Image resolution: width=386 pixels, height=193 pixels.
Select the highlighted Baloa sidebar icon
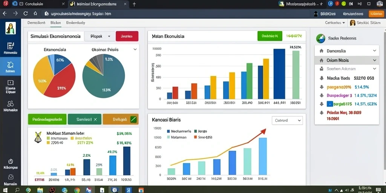[x=10, y=65]
